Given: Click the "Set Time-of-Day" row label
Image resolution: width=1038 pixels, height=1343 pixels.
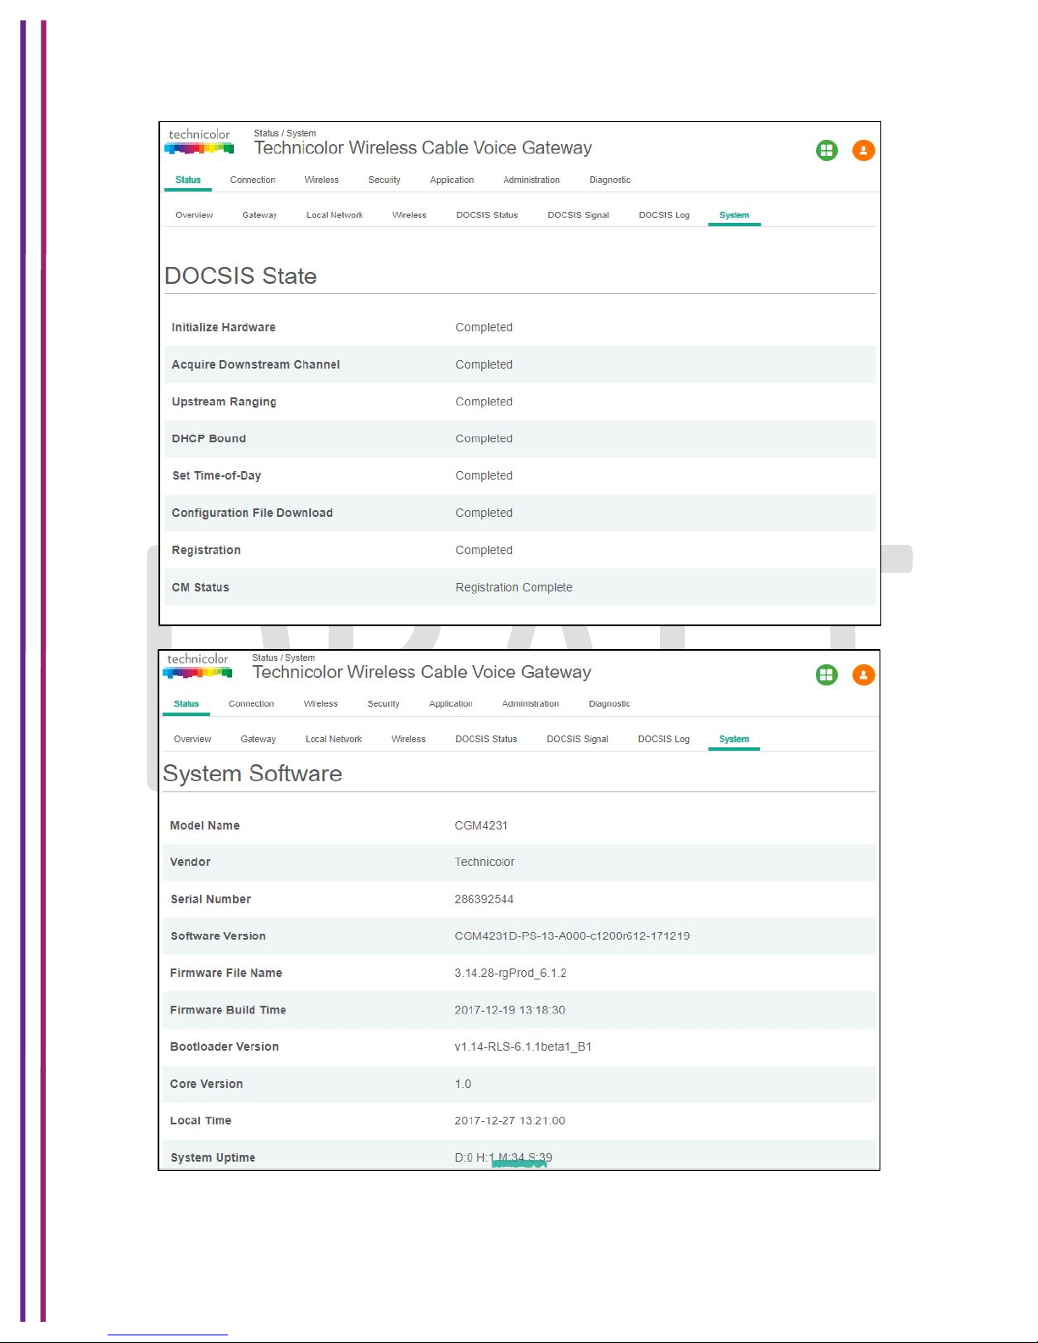Looking at the screenshot, I should (x=217, y=476).
